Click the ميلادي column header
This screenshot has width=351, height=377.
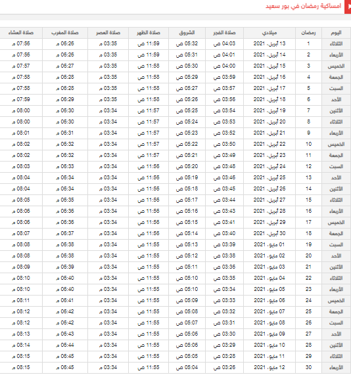point(269,33)
